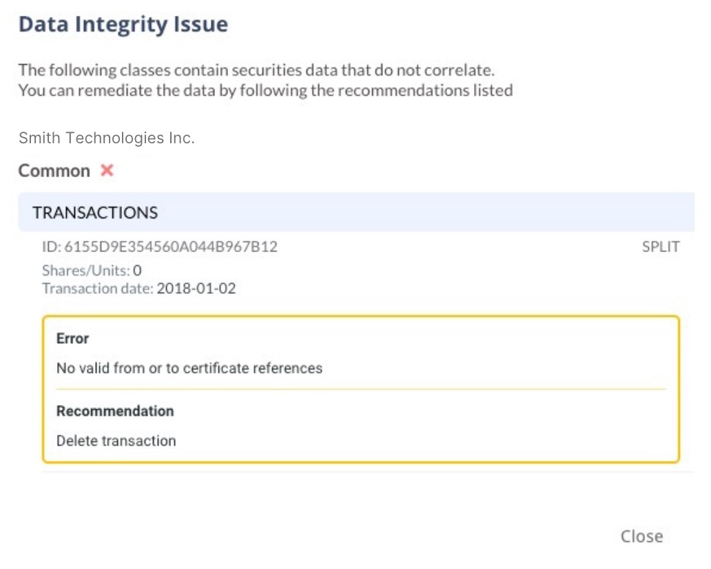711x569 pixels.
Task: Click the Recommendation heading
Action: (114, 411)
